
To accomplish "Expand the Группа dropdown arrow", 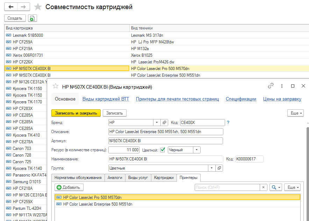I will pyautogui.click(x=211, y=168).
